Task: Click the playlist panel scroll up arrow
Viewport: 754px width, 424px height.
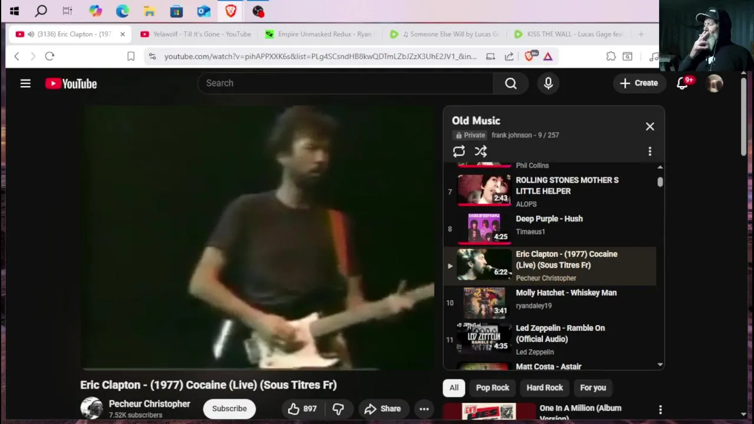Action: (x=660, y=167)
